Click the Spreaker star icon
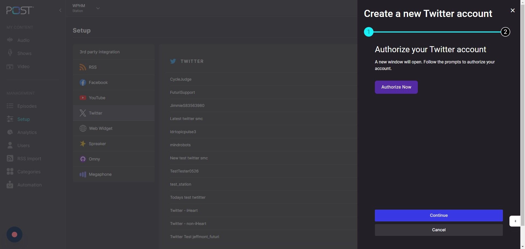The height and width of the screenshot is (249, 525). [x=83, y=144]
